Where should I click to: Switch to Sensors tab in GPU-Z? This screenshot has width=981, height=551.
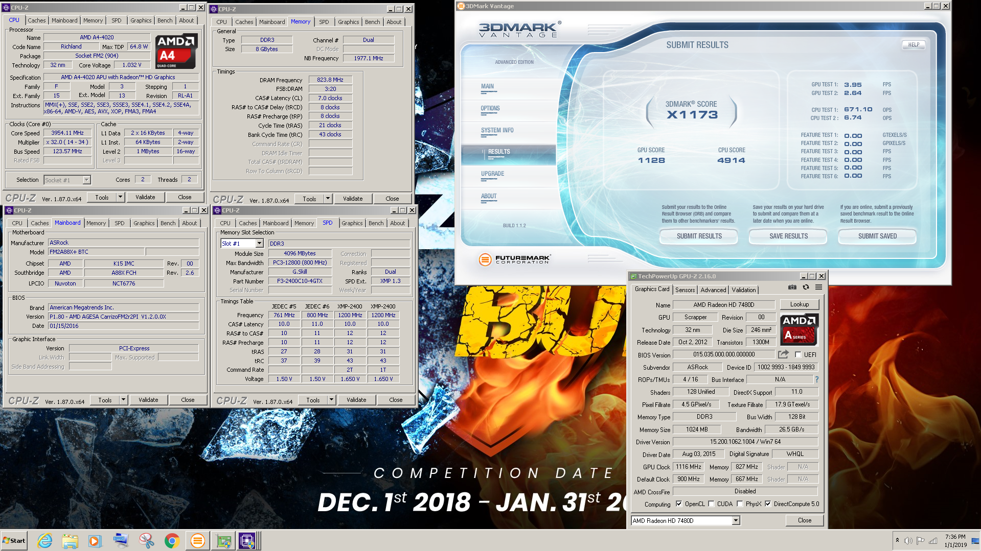685,290
